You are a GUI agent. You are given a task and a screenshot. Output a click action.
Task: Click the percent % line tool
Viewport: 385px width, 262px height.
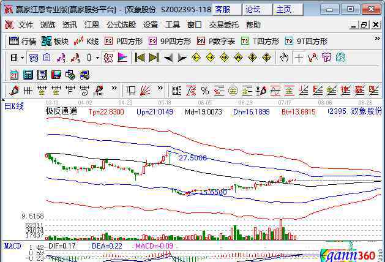205,91
